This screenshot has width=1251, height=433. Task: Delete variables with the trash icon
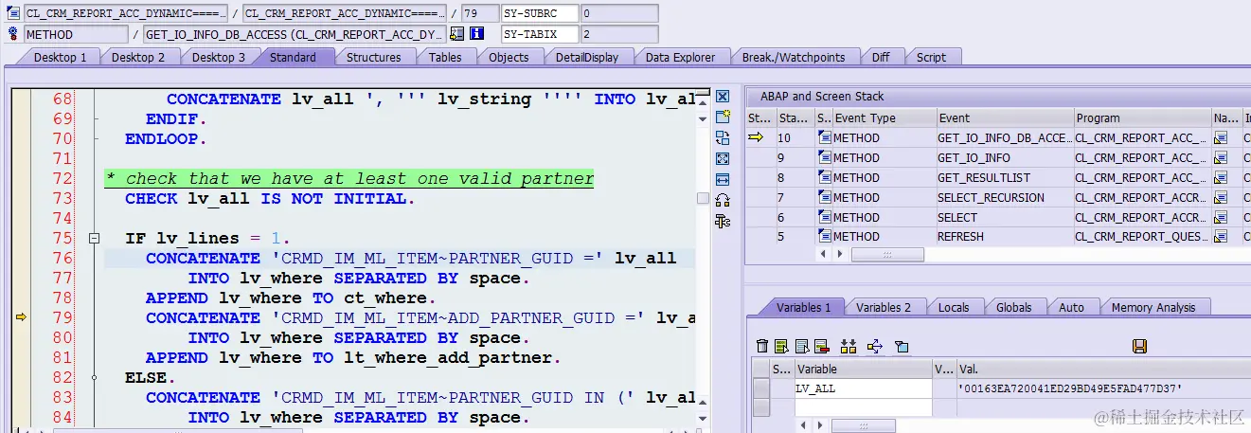762,346
